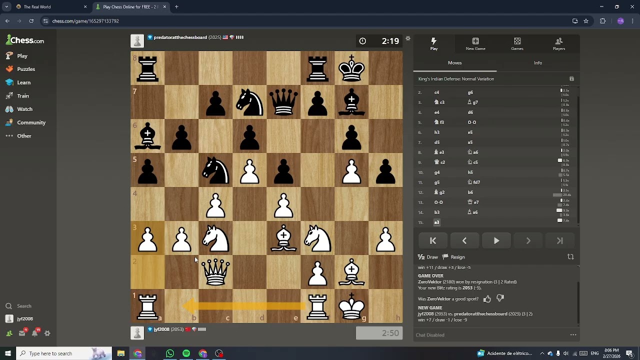
Task: Click the play moves button
Action: coord(496,241)
